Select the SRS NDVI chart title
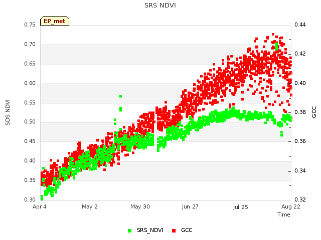321x240 pixels. click(x=160, y=5)
